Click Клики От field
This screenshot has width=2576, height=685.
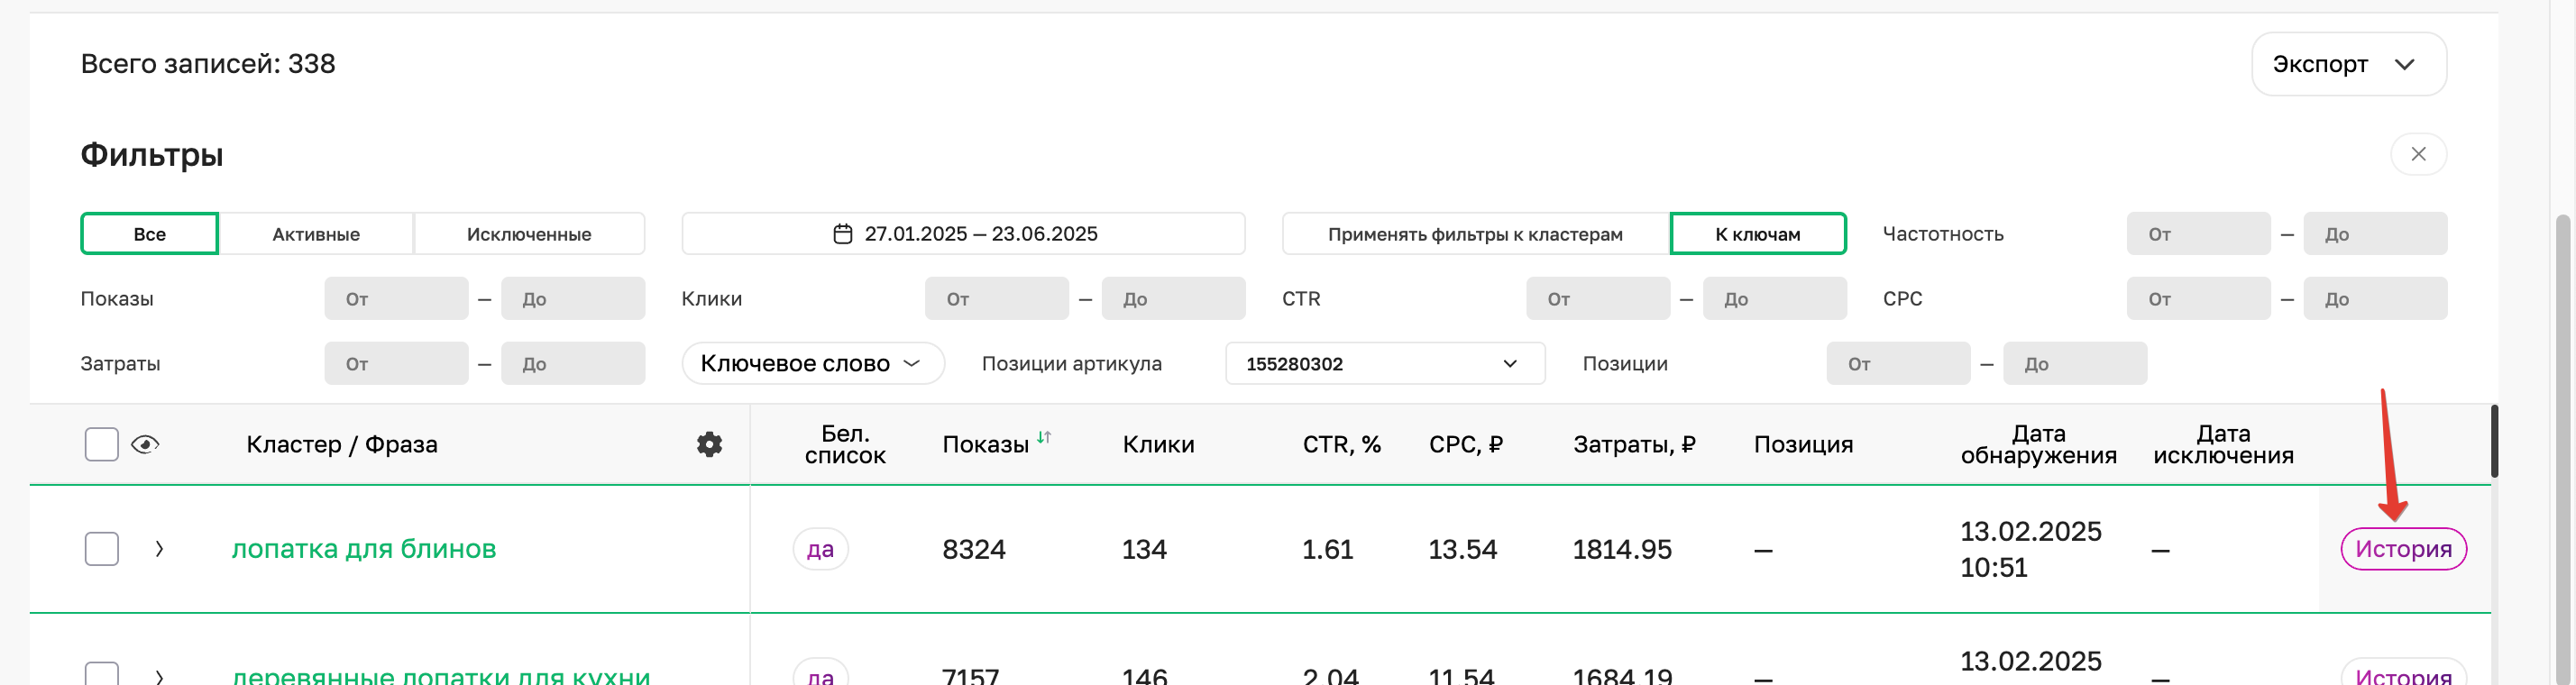coord(997,299)
